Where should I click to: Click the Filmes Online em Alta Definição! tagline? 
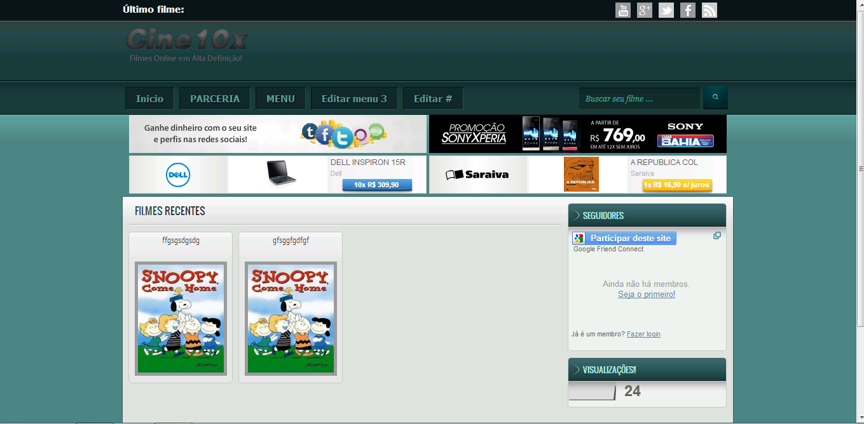click(186, 58)
